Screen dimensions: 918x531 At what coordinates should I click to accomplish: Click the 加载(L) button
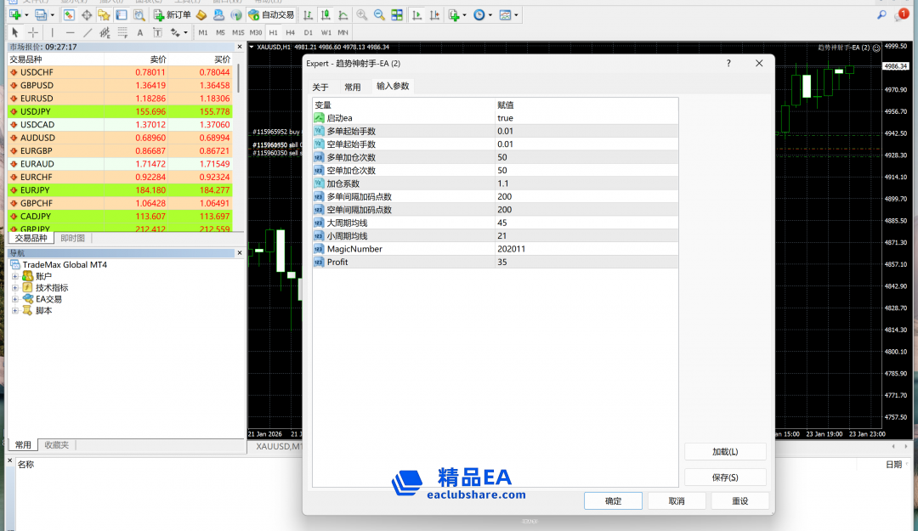point(724,452)
